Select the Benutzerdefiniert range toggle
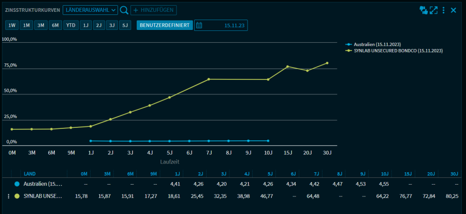 pyautogui.click(x=164, y=25)
